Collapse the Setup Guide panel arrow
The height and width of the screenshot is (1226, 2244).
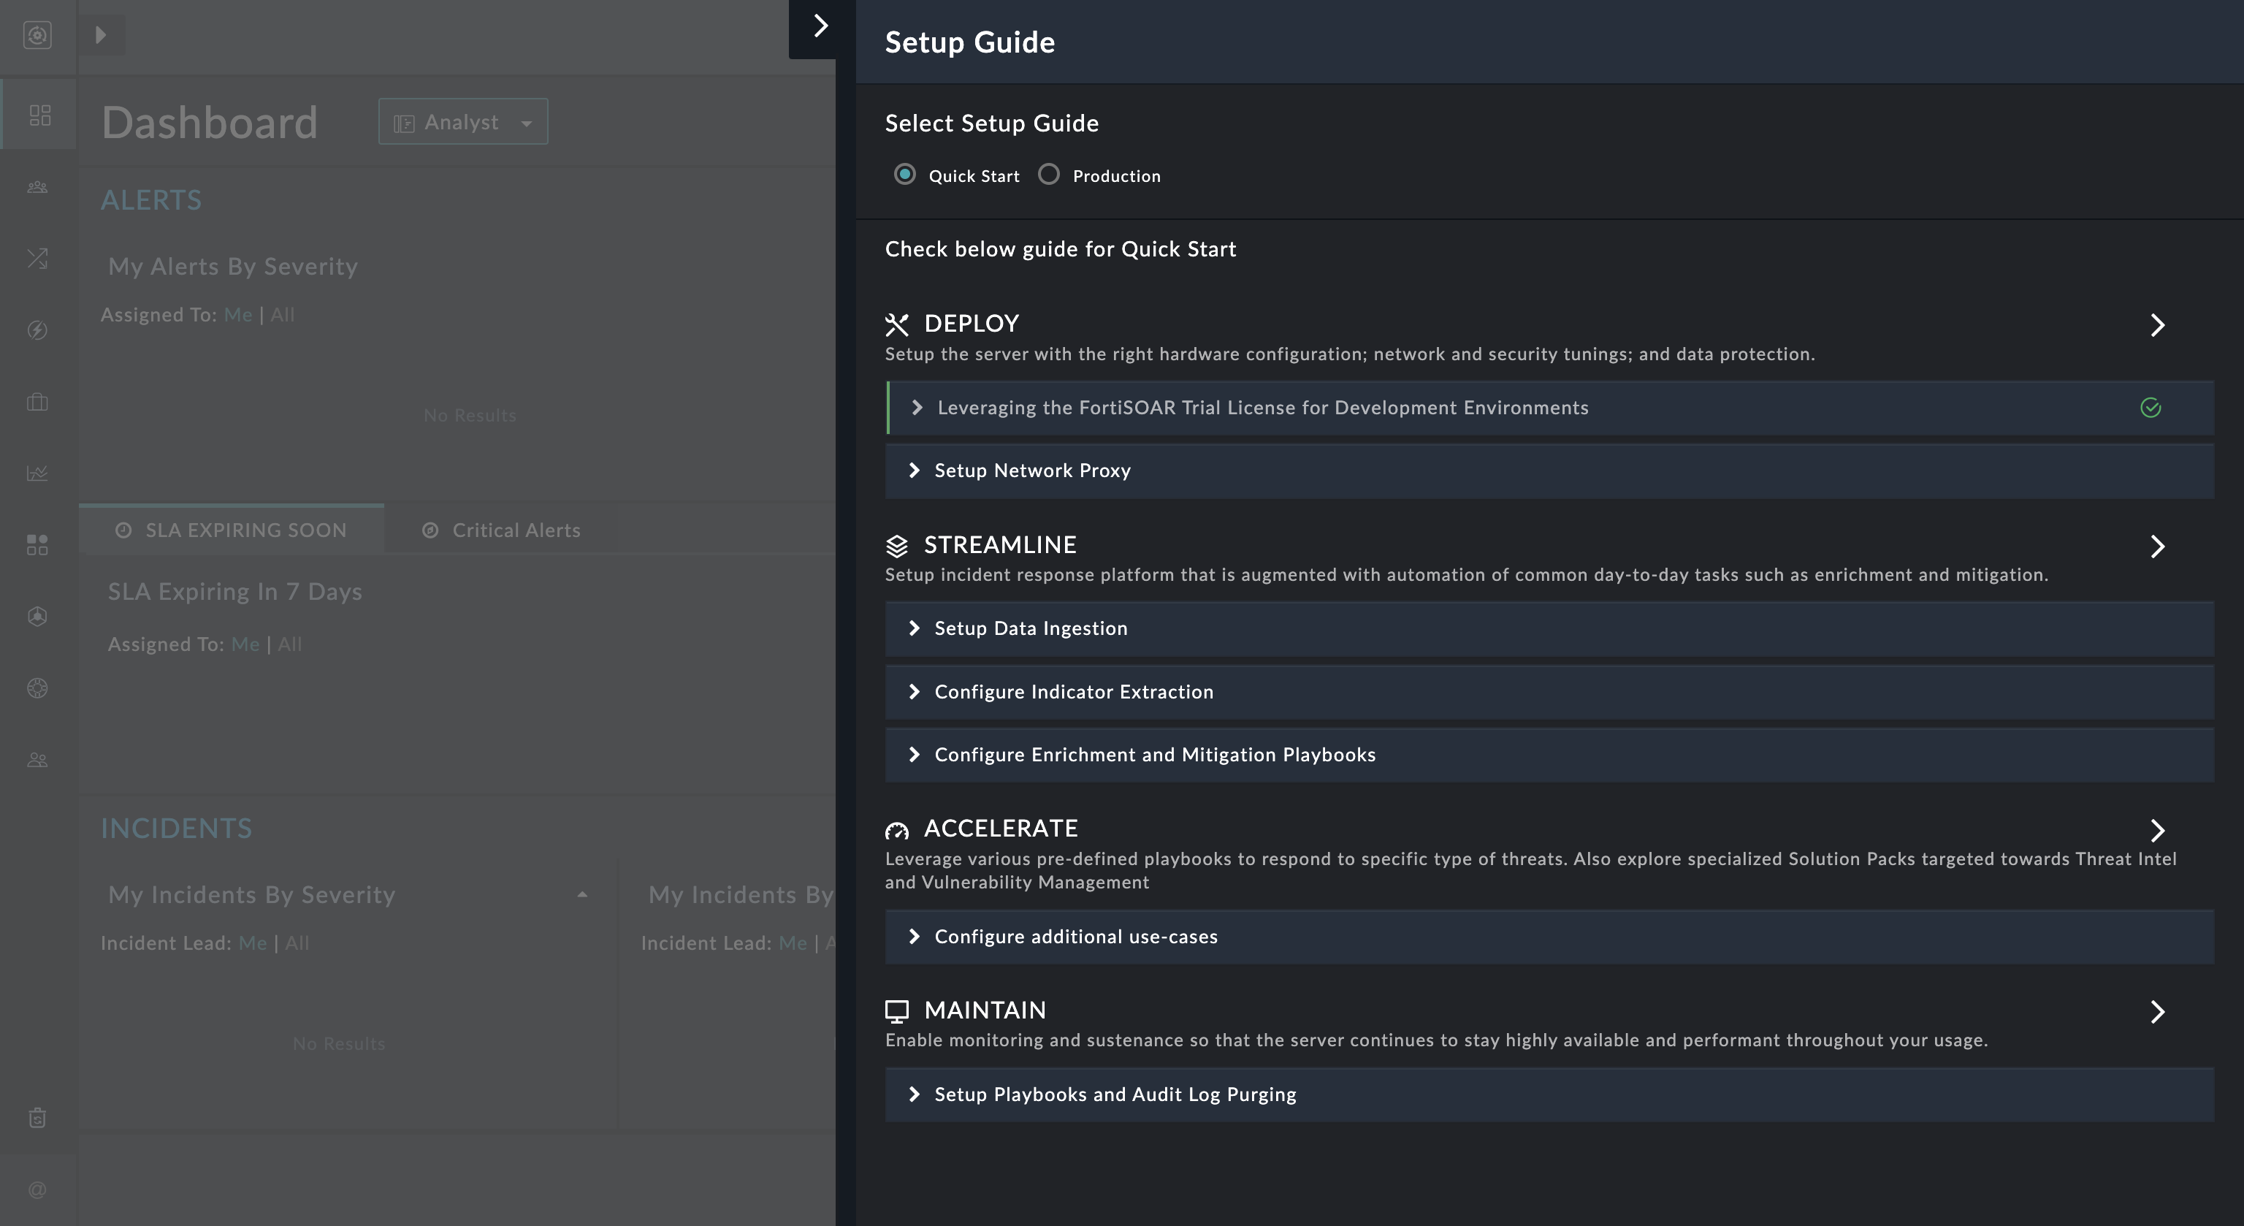pos(820,26)
